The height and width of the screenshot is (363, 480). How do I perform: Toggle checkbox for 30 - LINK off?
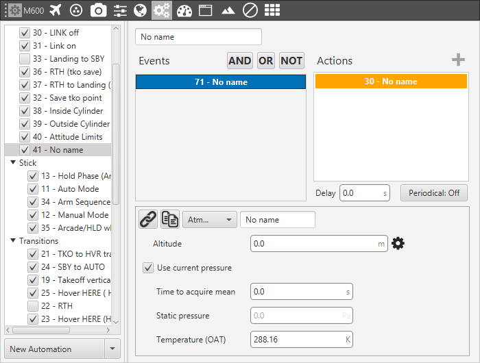coord(25,33)
